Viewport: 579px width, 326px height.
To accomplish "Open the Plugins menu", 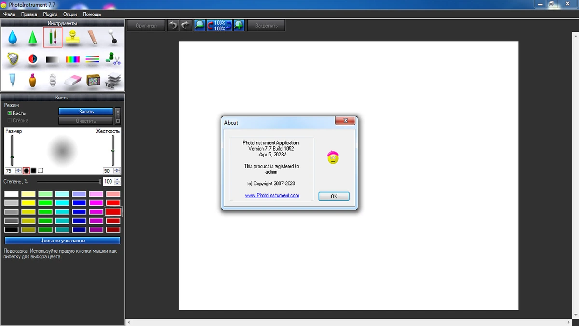I will (x=50, y=14).
